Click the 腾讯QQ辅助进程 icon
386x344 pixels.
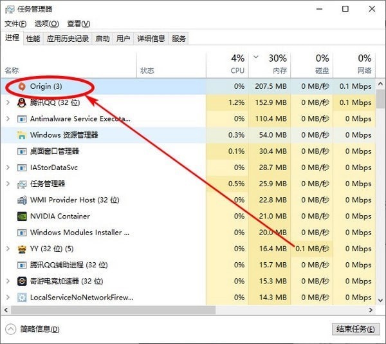(x=22, y=265)
